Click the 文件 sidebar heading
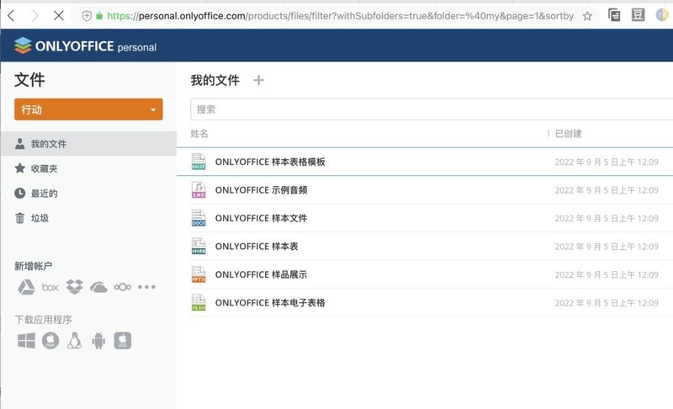Image resolution: width=673 pixels, height=409 pixels. 29,80
